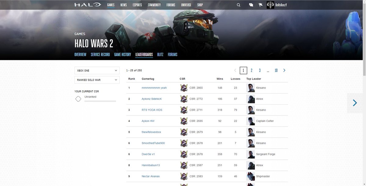Select current leaderboard page 1

243,70
